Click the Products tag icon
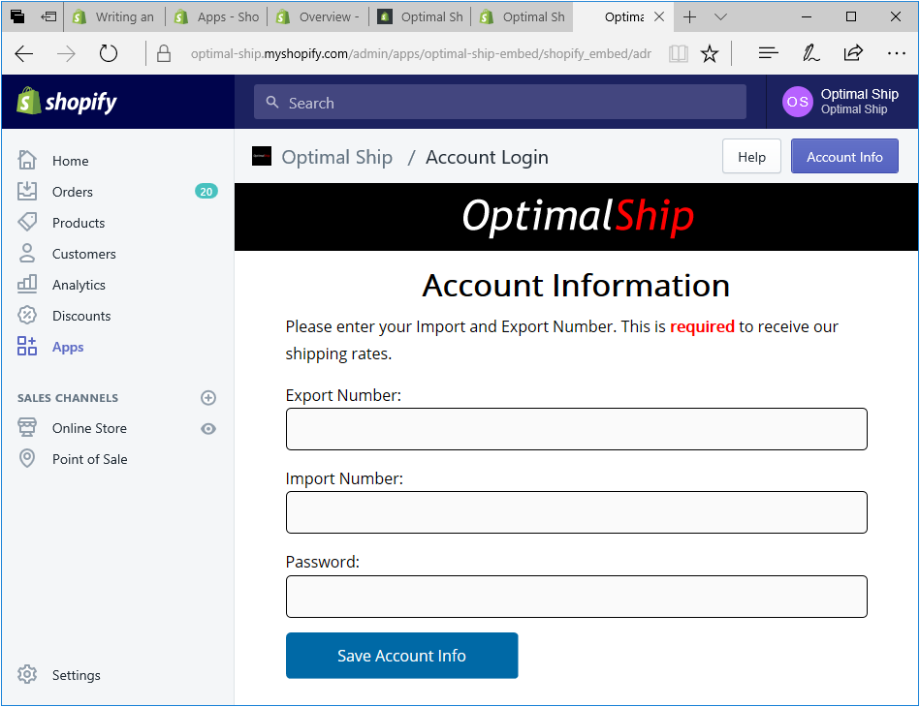The width and height of the screenshot is (920, 707). tap(27, 222)
